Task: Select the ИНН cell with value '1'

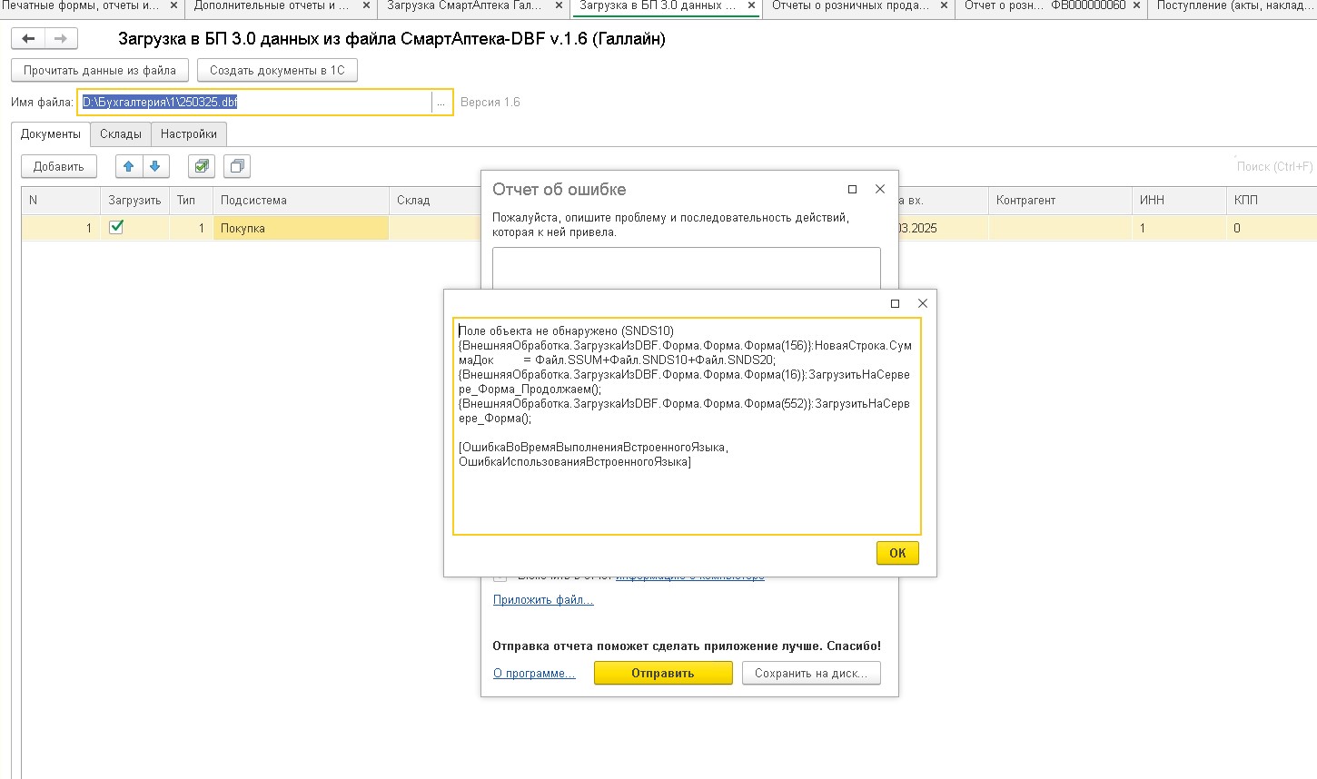Action: [x=1179, y=228]
